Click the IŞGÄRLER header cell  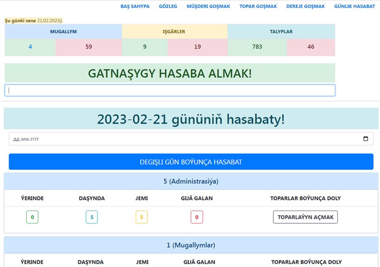(175, 31)
